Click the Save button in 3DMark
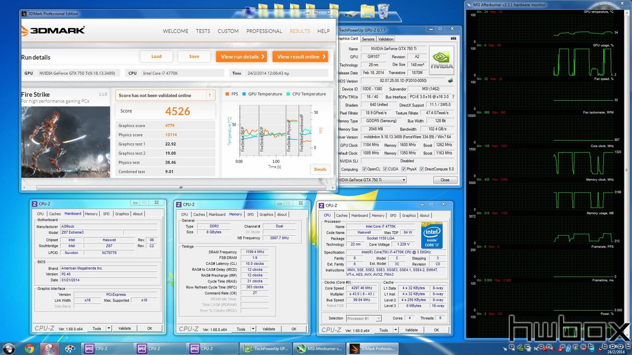This screenshot has width=632, height=355. [x=194, y=56]
